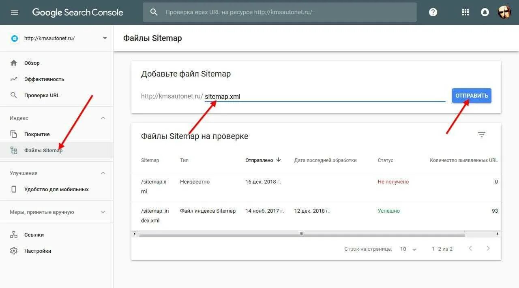Click the 12 дек. 2018 г. date
This screenshot has height=288, width=519.
pyautogui.click(x=312, y=211)
